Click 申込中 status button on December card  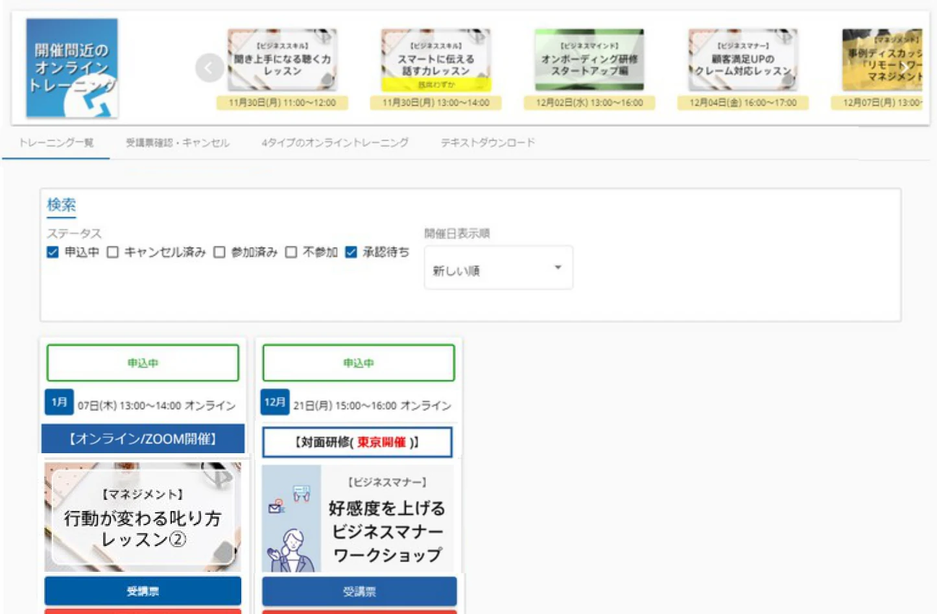pyautogui.click(x=359, y=363)
